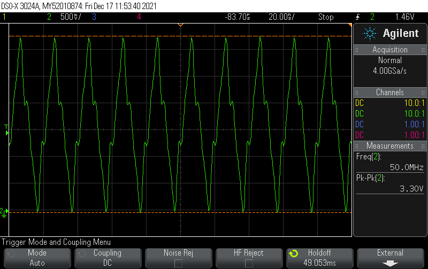Screen dimensions: 428x269
Task: Open the External submenu softkey
Action: click(x=390, y=258)
